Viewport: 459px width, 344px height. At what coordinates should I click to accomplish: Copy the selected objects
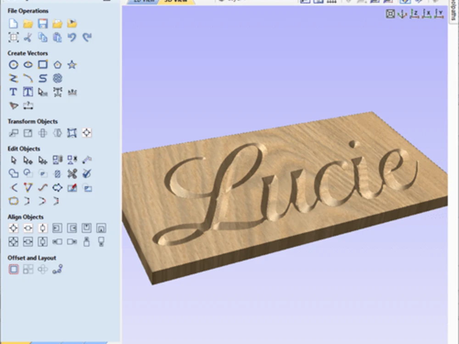point(43,37)
